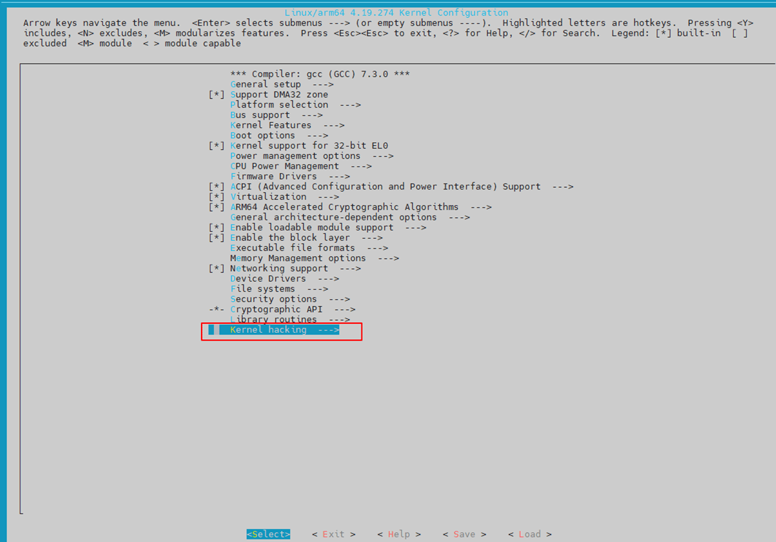Image resolution: width=776 pixels, height=542 pixels.
Task: Toggle Enable loadable module support checkbox
Action: click(216, 227)
